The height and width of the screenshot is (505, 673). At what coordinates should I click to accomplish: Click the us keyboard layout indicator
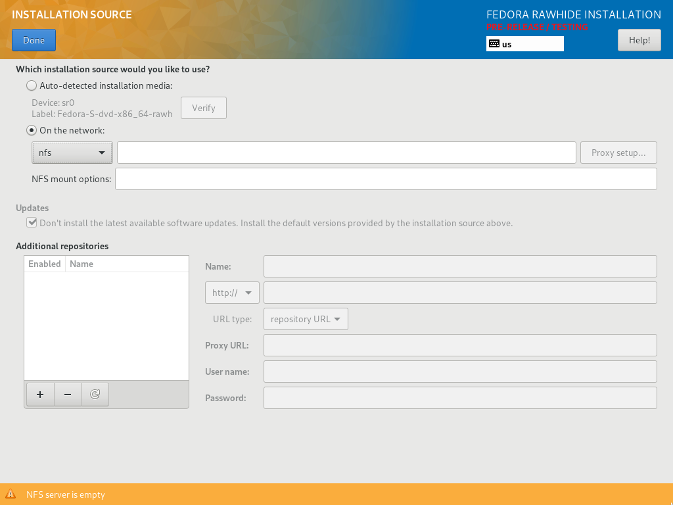point(525,44)
